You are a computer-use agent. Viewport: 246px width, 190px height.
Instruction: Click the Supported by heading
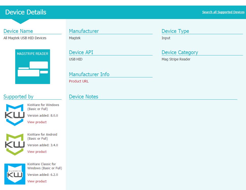(18, 97)
